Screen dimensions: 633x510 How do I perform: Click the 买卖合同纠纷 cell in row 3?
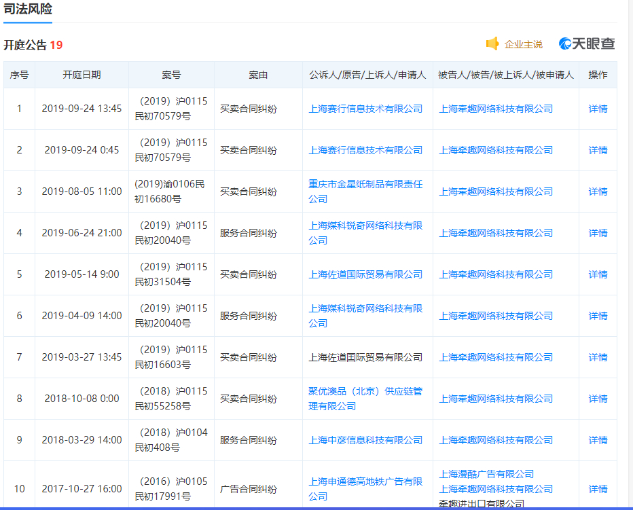[x=249, y=192]
